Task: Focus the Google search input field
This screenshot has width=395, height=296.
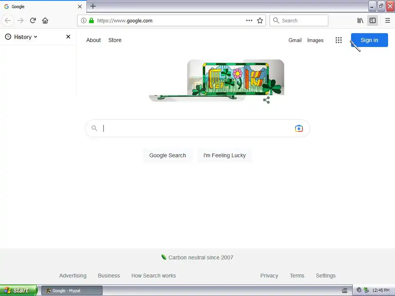Action: coord(197,128)
